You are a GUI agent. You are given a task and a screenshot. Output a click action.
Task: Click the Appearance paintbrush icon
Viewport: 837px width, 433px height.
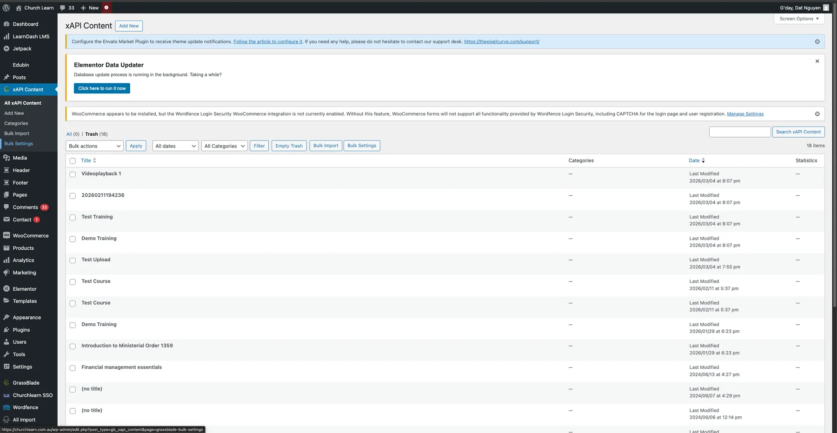click(7, 317)
